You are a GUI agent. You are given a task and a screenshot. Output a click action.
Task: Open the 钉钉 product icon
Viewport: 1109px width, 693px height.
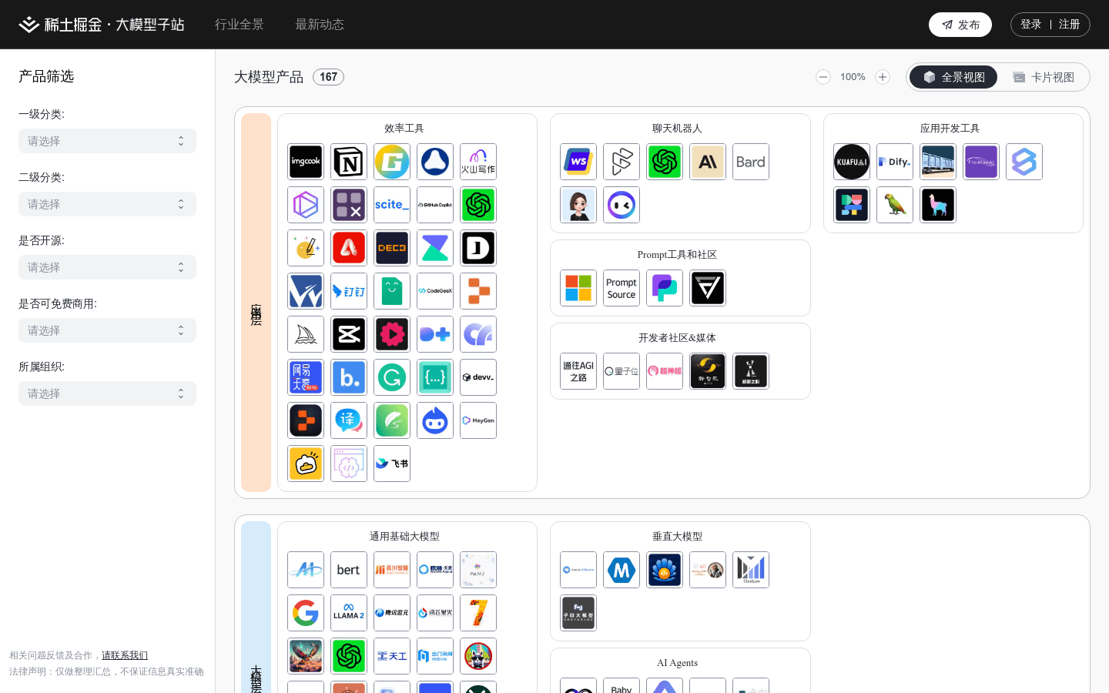tap(349, 291)
